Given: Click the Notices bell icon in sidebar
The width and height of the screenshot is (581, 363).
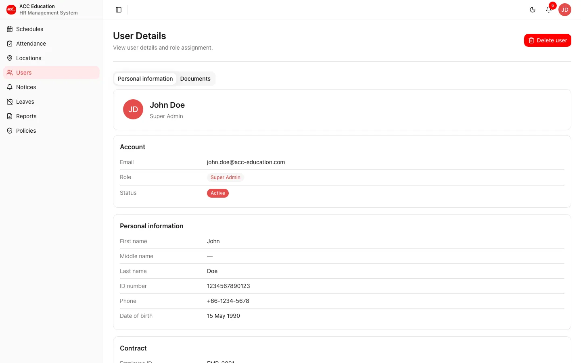Looking at the screenshot, I should (x=10, y=87).
